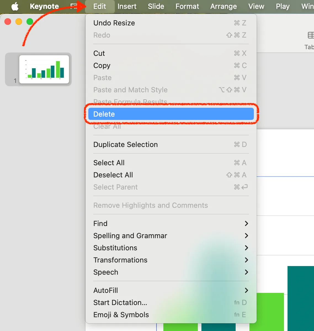Choose Select All
The width and height of the screenshot is (314, 331).
[x=171, y=163]
